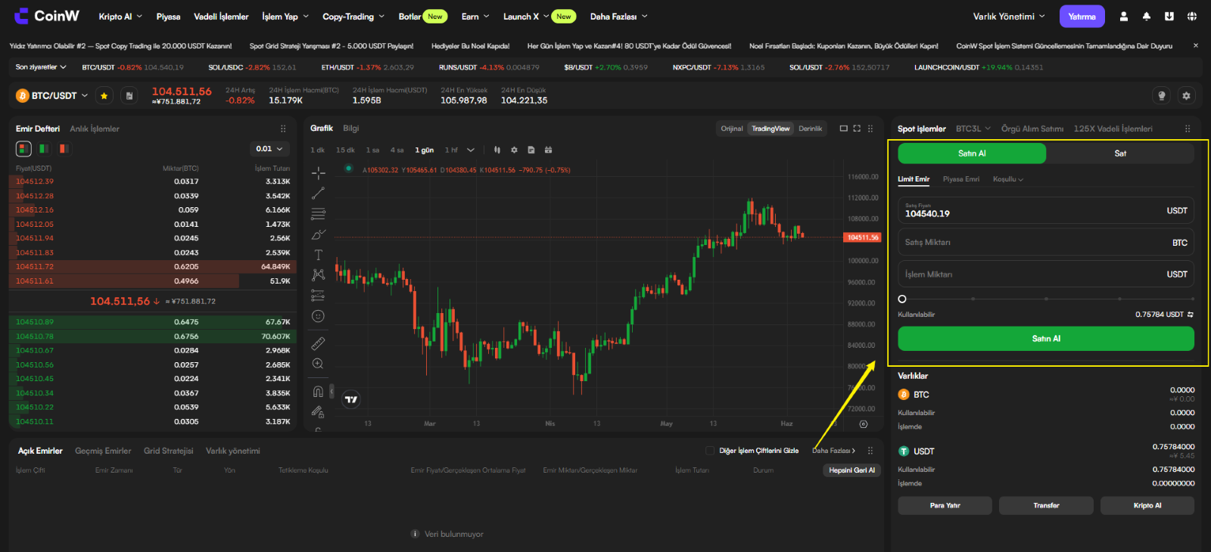
Task: Select the trend line drawing tool
Action: point(318,194)
